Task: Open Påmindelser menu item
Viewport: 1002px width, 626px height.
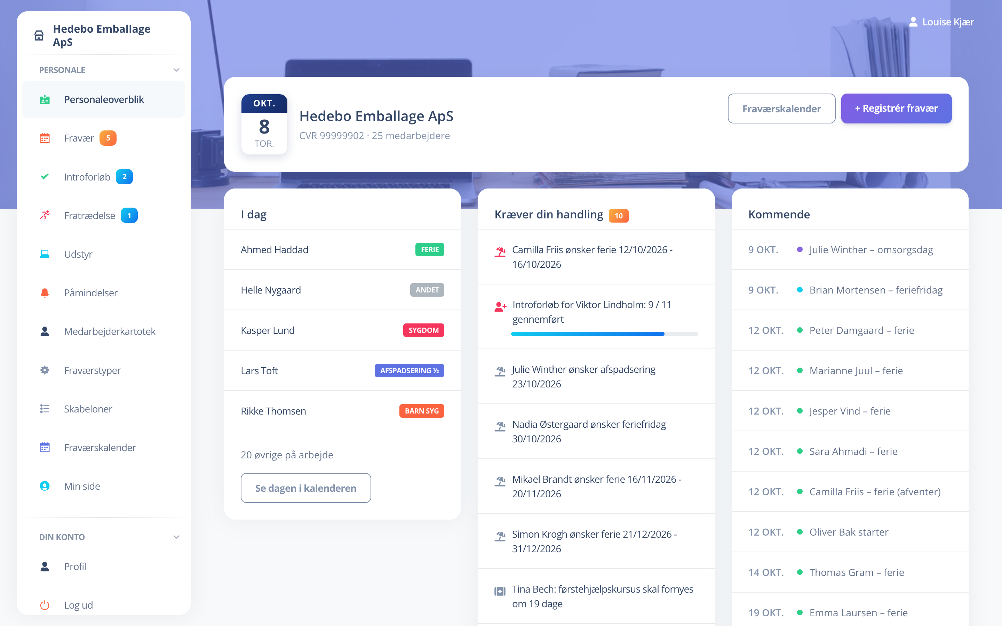Action: click(104, 293)
